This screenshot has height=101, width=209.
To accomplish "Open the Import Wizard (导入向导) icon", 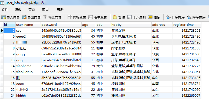I will (x=4, y=17).
